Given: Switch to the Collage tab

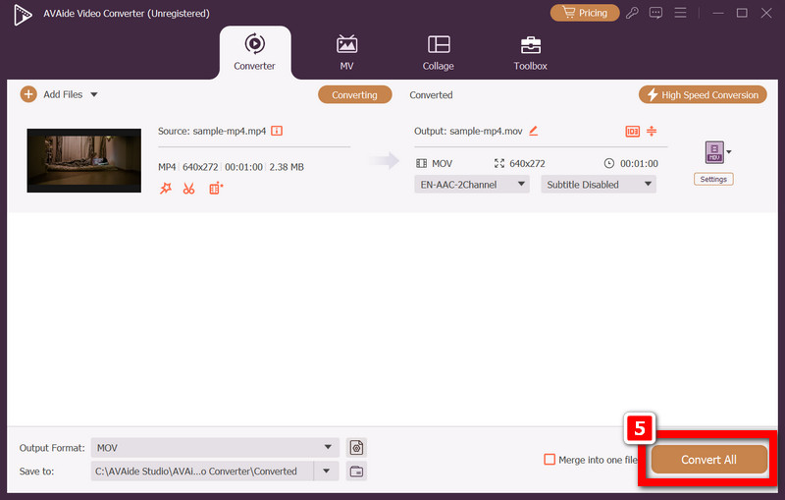Looking at the screenshot, I should [x=438, y=53].
